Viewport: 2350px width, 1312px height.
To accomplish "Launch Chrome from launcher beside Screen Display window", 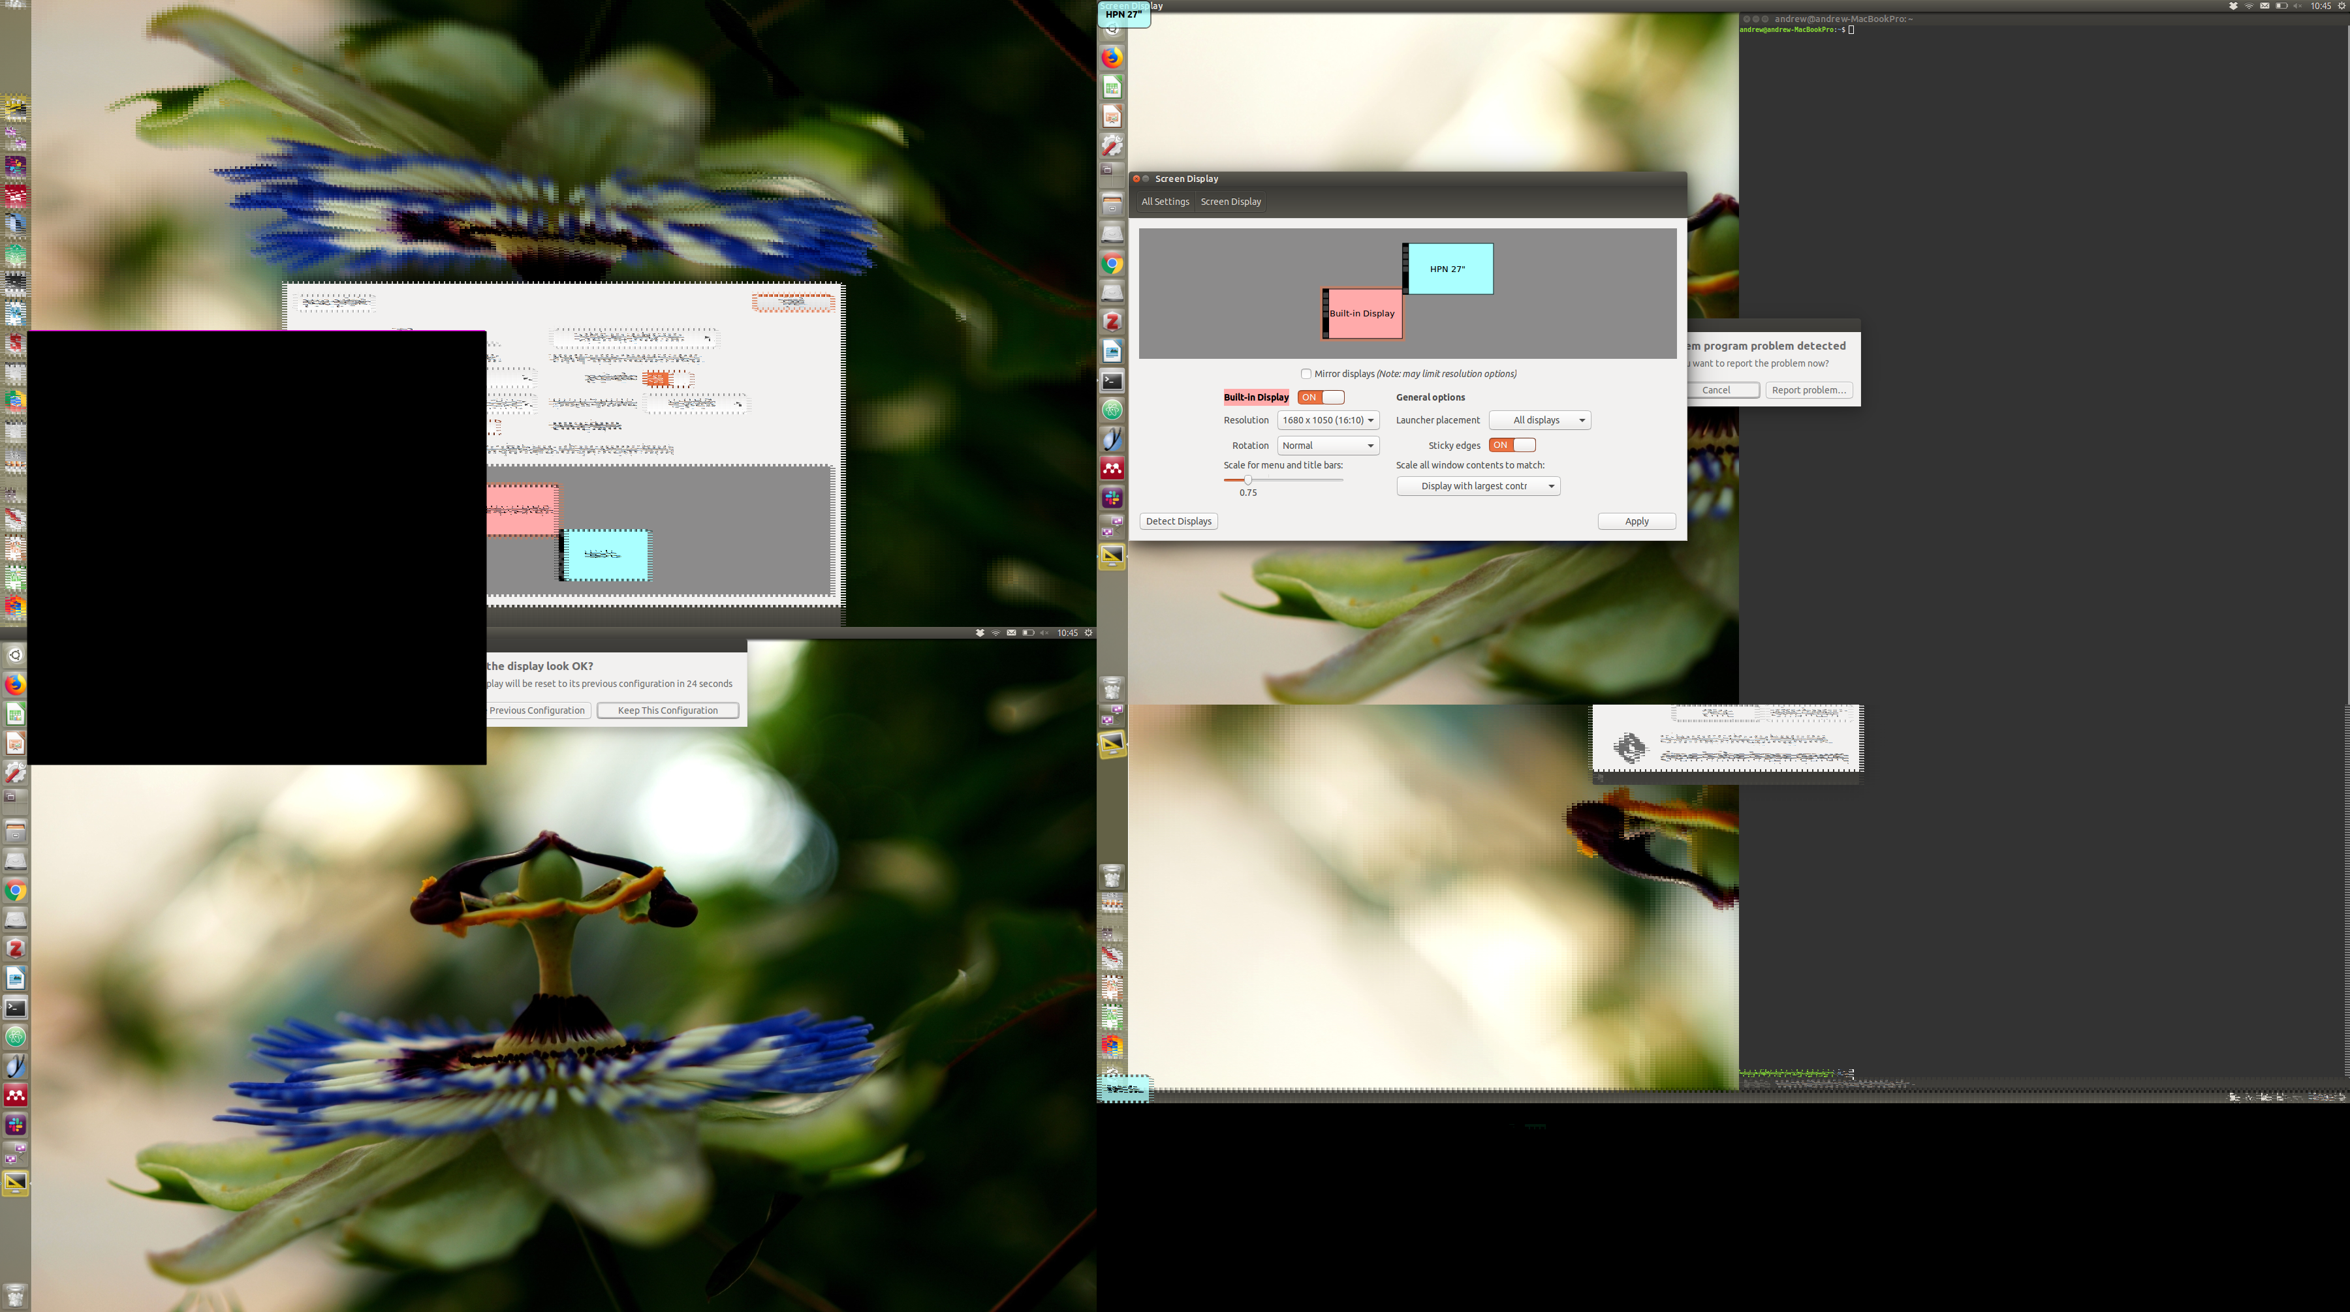I will pyautogui.click(x=1112, y=264).
